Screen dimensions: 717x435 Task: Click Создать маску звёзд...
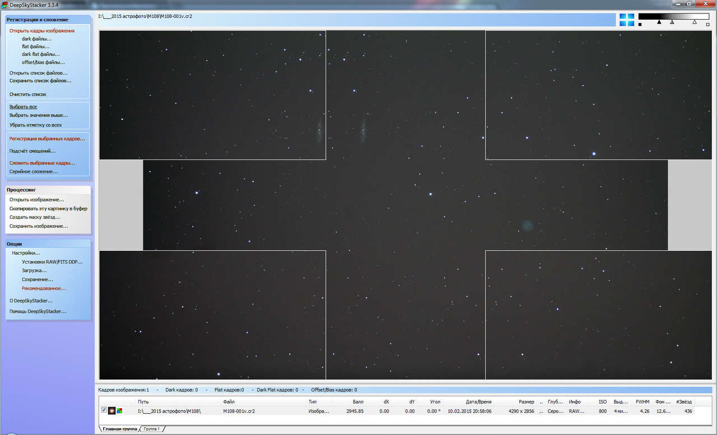35,217
